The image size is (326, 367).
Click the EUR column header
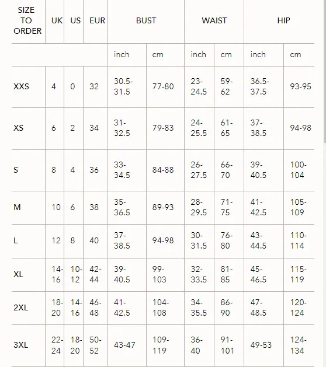click(x=97, y=20)
